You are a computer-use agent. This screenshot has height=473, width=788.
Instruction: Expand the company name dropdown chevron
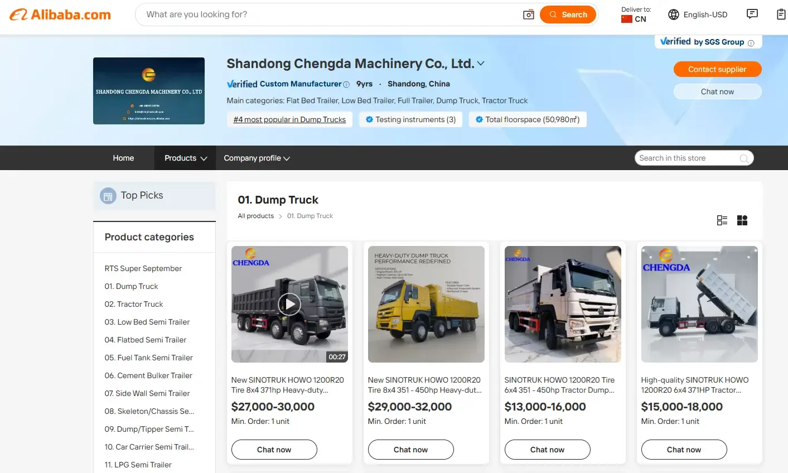[x=481, y=64]
